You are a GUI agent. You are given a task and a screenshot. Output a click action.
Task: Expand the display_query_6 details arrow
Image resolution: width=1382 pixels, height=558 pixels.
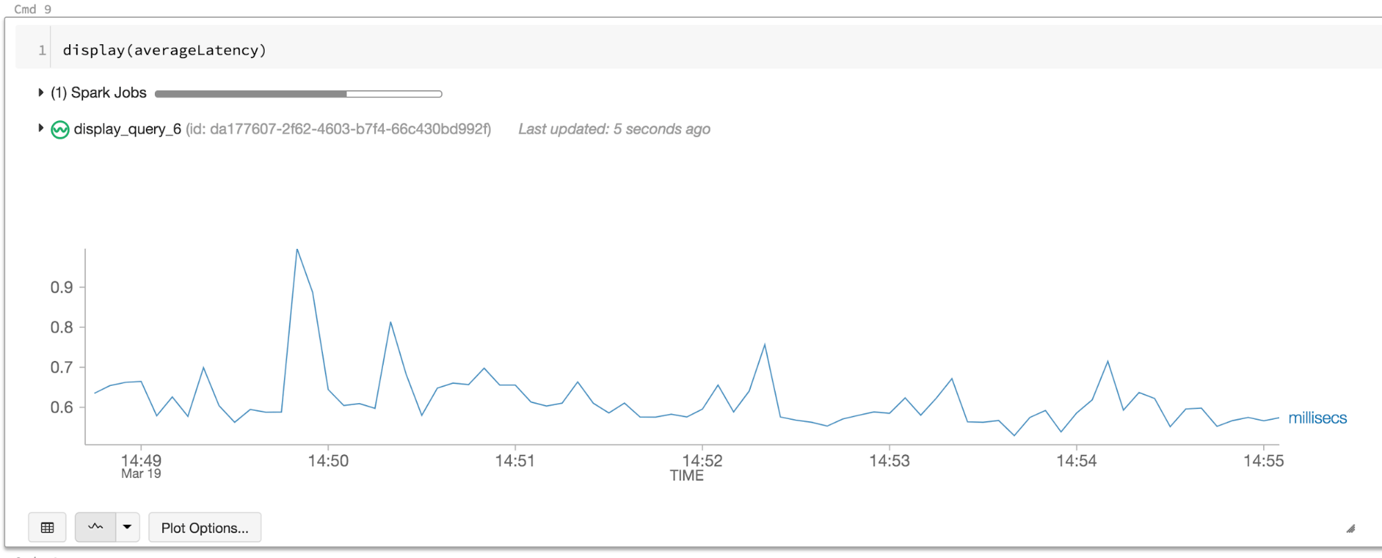(x=41, y=128)
